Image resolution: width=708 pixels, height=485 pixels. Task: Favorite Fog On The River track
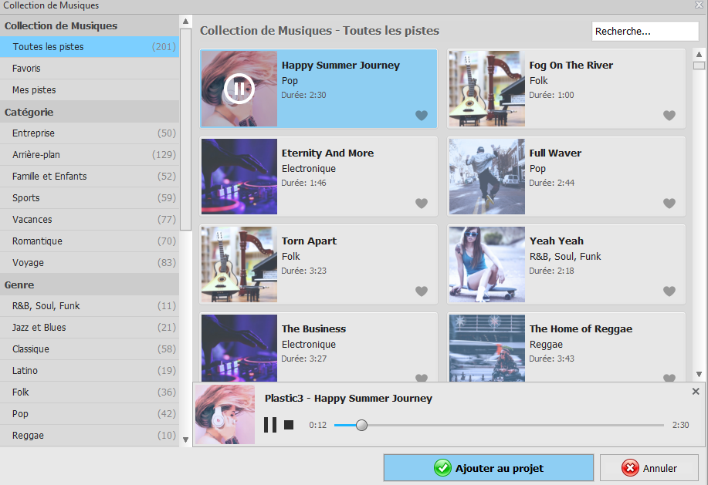coord(669,116)
